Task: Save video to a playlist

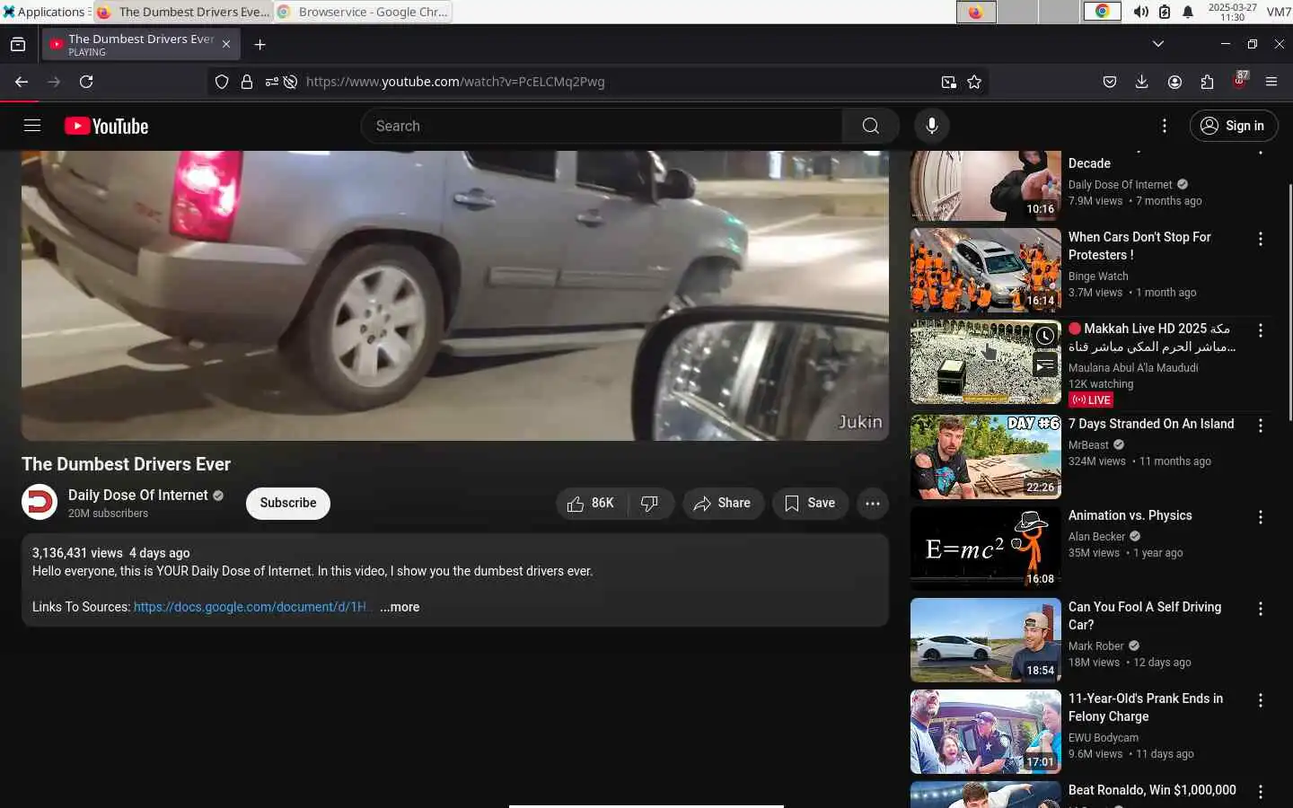Action: (x=810, y=504)
